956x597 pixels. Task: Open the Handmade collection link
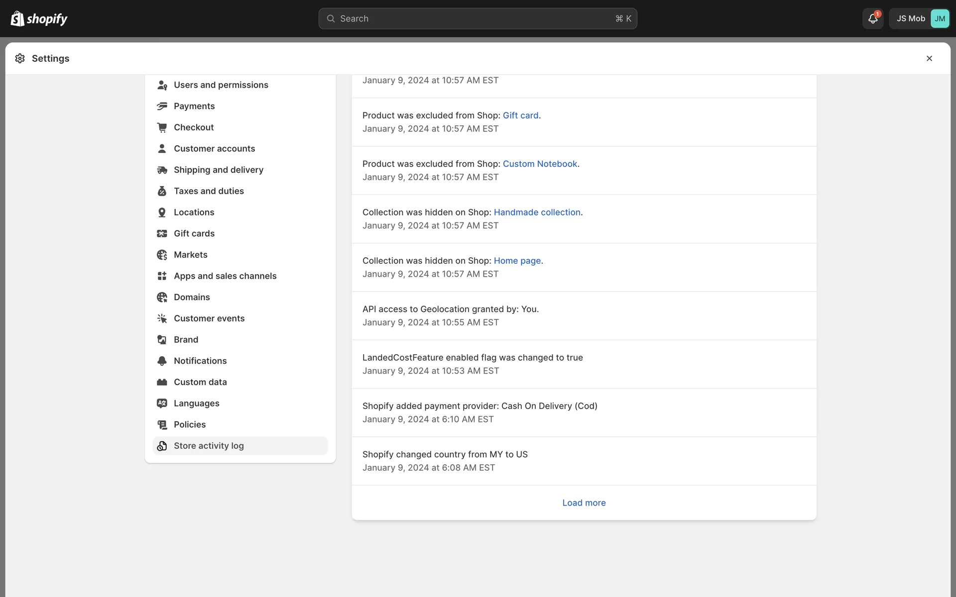(537, 212)
